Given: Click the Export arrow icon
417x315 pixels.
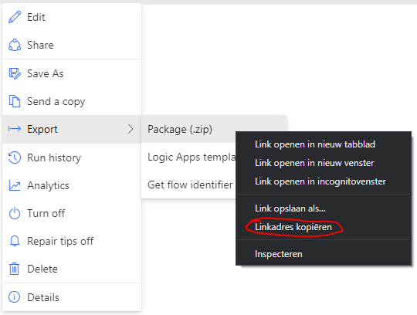Looking at the screenshot, I should (15, 129).
